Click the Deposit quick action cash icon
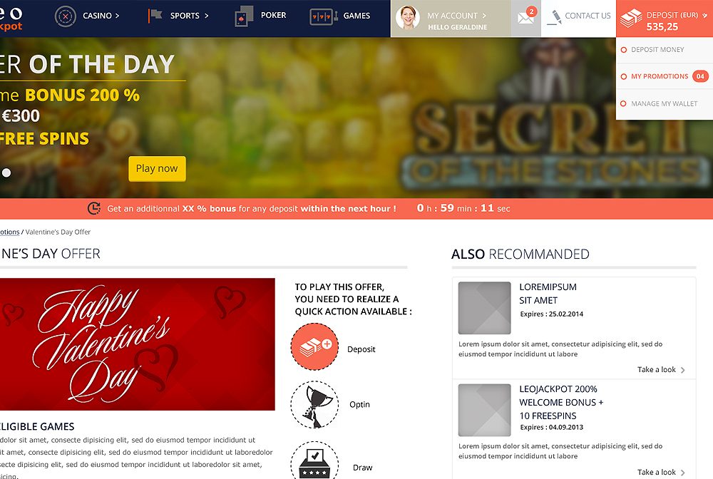The image size is (713, 479). (314, 346)
